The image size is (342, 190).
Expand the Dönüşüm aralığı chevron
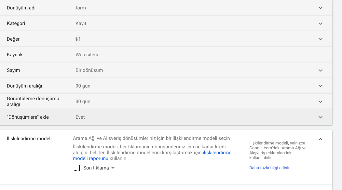[321, 86]
